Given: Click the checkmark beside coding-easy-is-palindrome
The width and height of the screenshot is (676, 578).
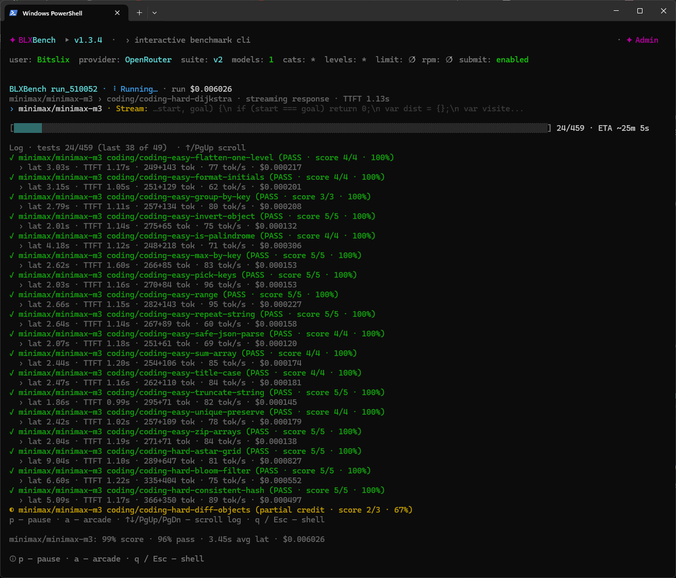Looking at the screenshot, I should click(x=12, y=236).
